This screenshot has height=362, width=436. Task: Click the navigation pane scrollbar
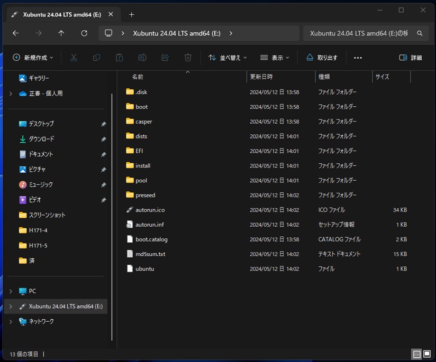click(x=112, y=217)
